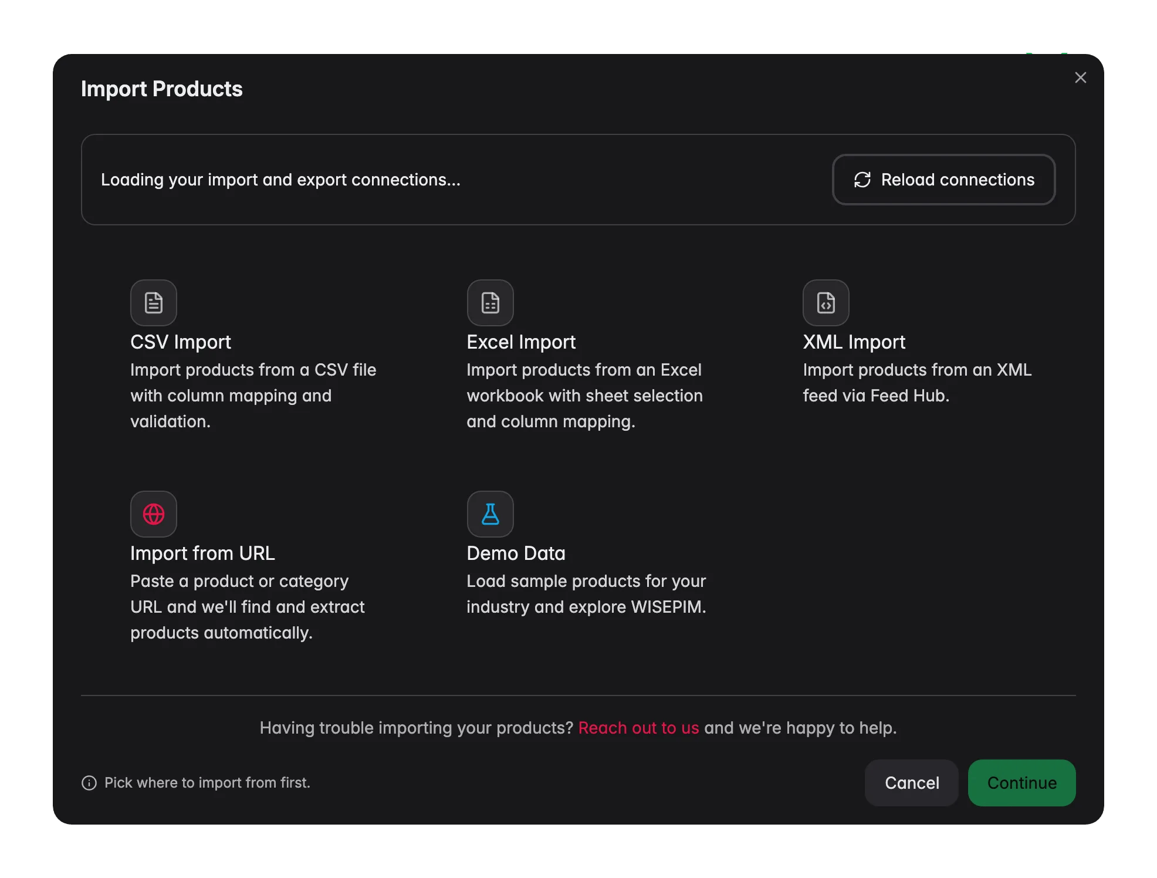1157x878 pixels.
Task: Select the CSV Import title
Action: pos(181,342)
